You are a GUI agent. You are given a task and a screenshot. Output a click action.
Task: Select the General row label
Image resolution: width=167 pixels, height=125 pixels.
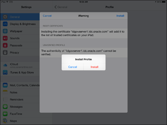pos(15,17)
